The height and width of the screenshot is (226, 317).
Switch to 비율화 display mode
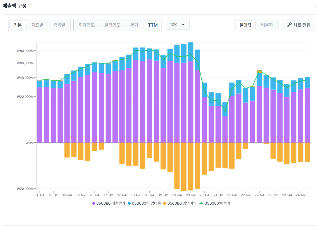click(267, 25)
